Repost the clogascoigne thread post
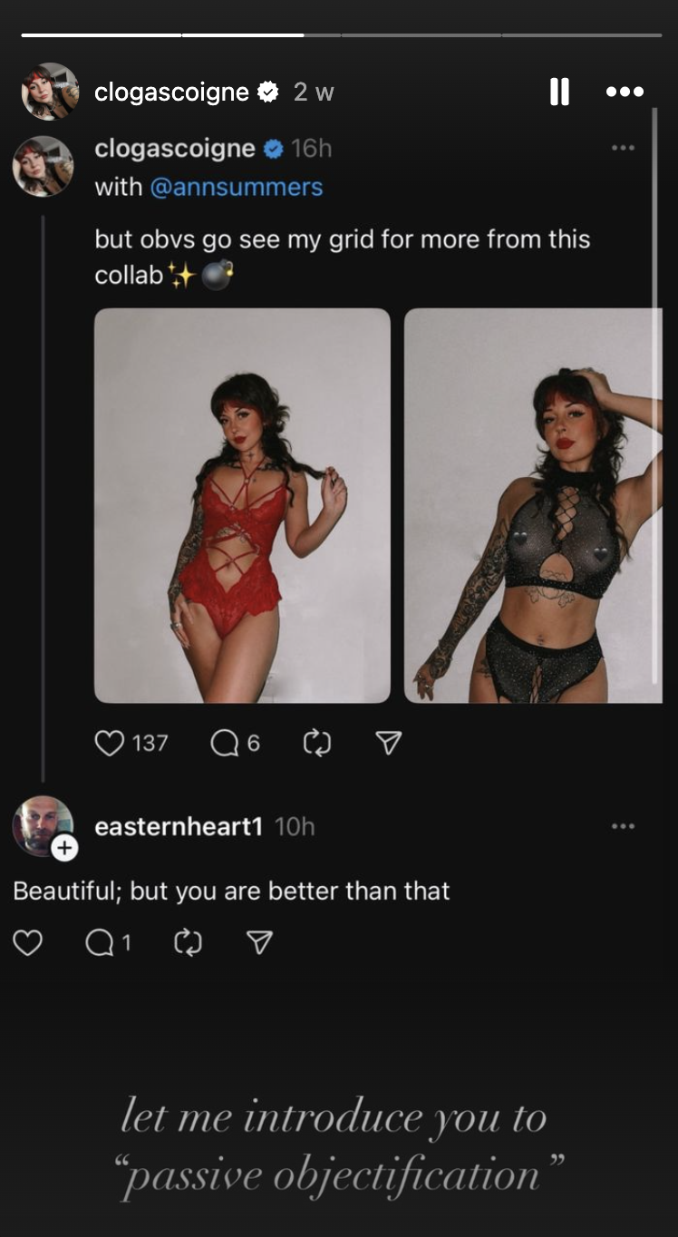 [x=317, y=744]
